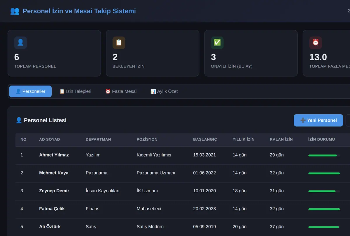Click the start date 05.09.2019

(x=204, y=227)
